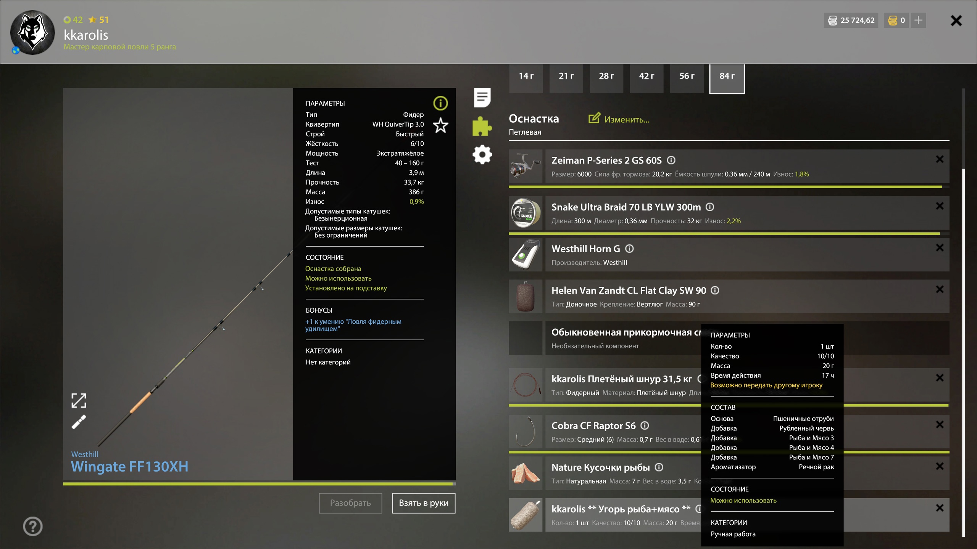Open the puzzle piece components icon
This screenshot has height=549, width=977.
click(x=482, y=126)
